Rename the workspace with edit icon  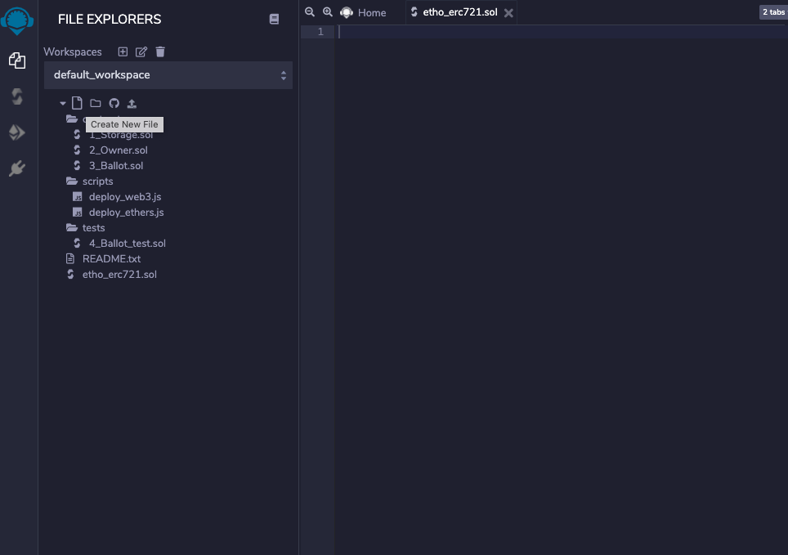click(x=141, y=51)
